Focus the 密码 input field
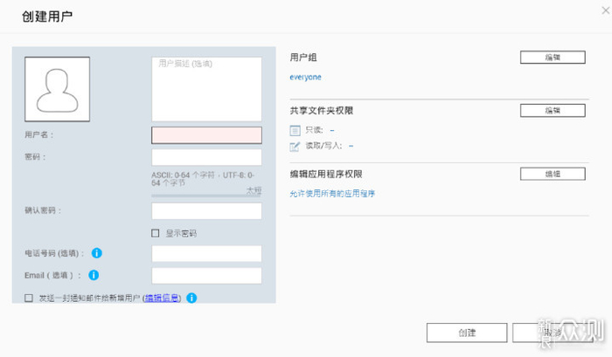Screen dimensions: 612x357 [x=206, y=157]
